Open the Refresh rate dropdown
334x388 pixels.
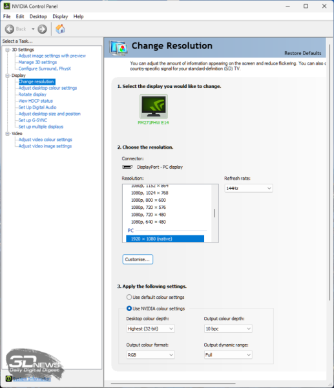coord(249,188)
